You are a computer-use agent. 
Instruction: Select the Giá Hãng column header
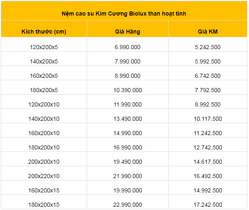127,32
